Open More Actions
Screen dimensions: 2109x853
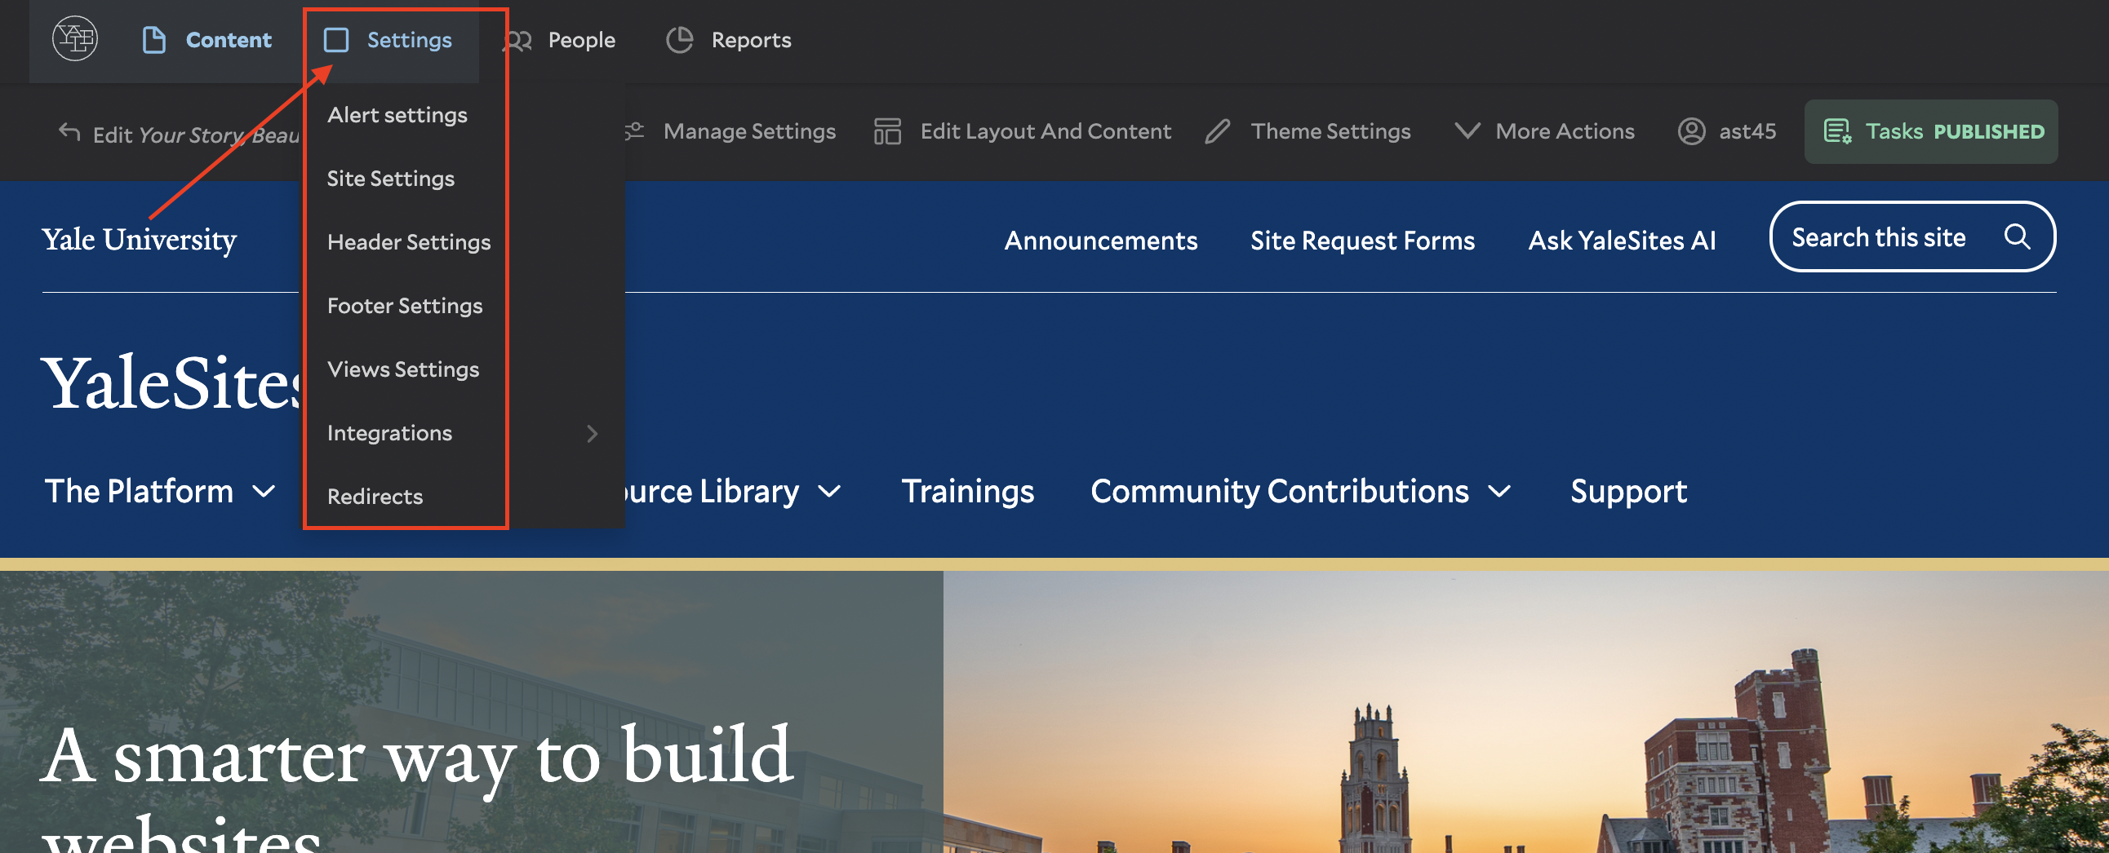(1544, 130)
